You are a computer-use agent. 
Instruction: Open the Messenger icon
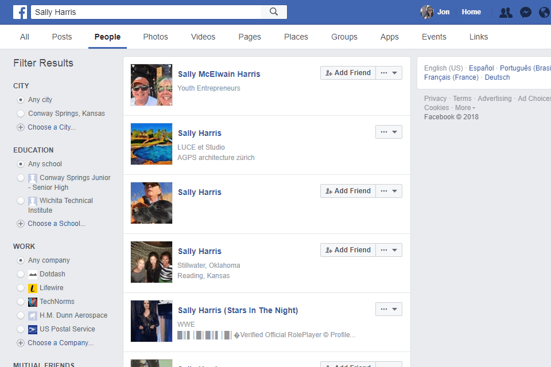(526, 13)
